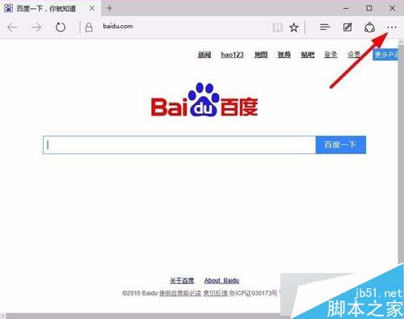
Task: Click the 百度一下 search button
Action: (x=341, y=145)
